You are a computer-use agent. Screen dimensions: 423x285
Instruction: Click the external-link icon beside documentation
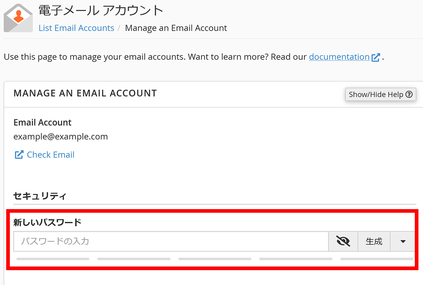pos(375,57)
